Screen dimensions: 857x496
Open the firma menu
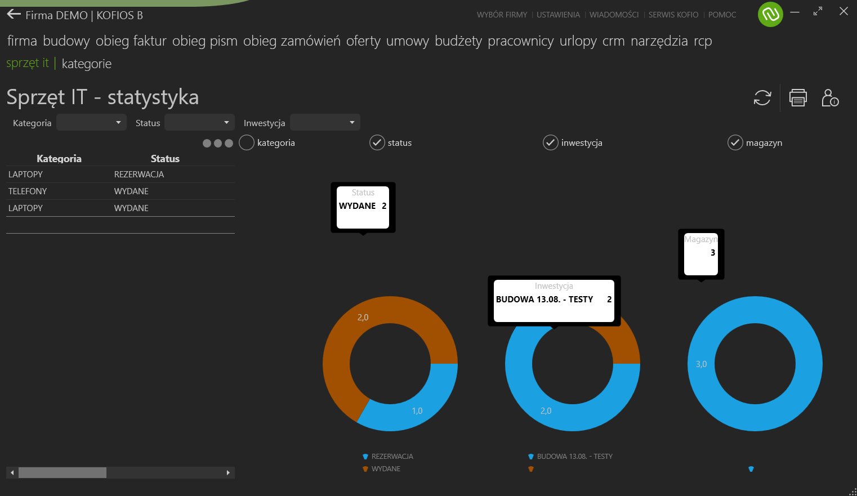pos(22,41)
